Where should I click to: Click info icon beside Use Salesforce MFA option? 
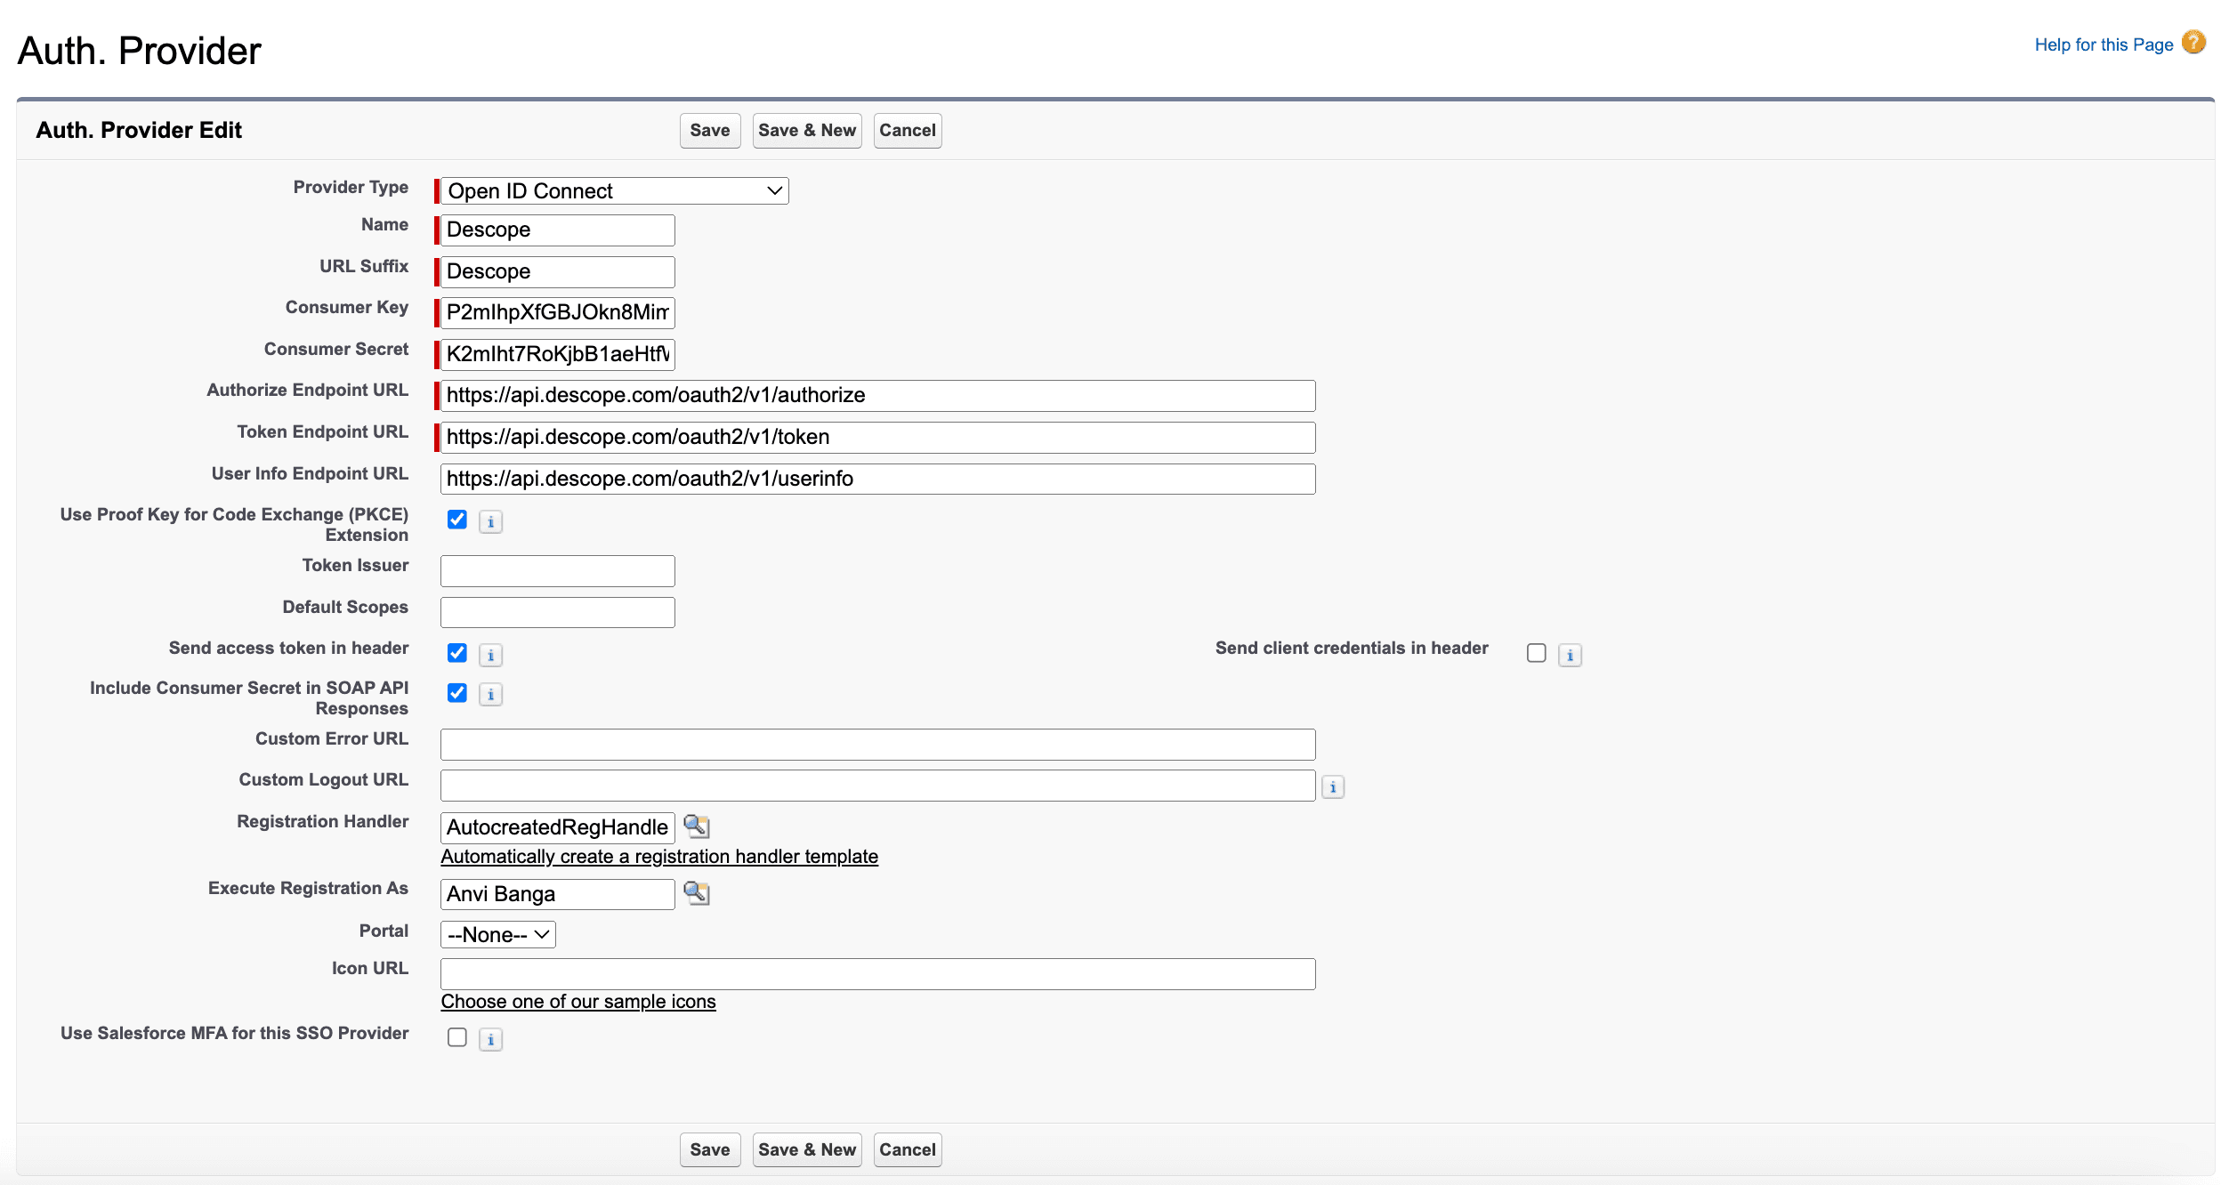coord(490,1038)
